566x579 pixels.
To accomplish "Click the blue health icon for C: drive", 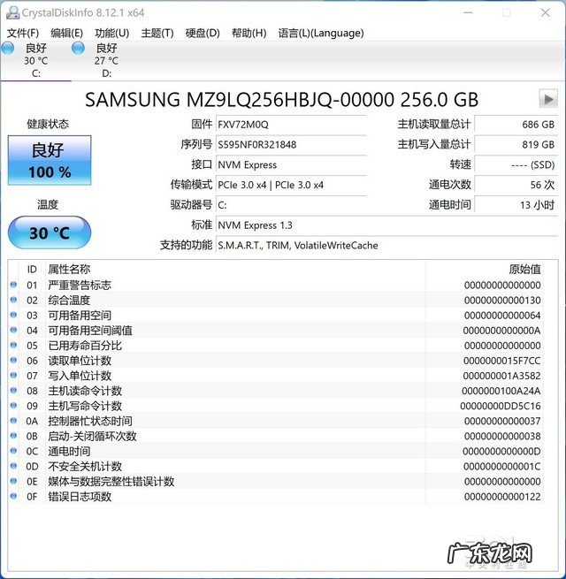I will [x=8, y=48].
